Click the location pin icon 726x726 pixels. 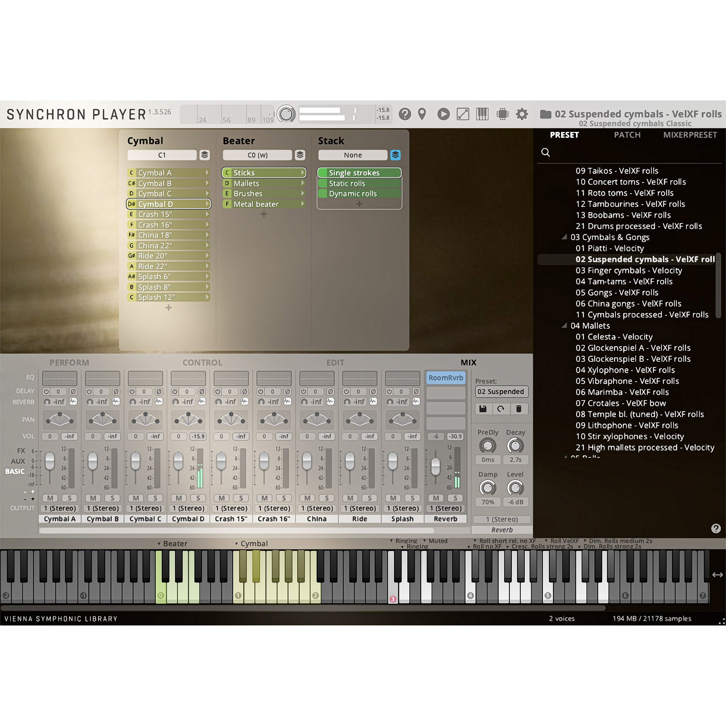[422, 114]
